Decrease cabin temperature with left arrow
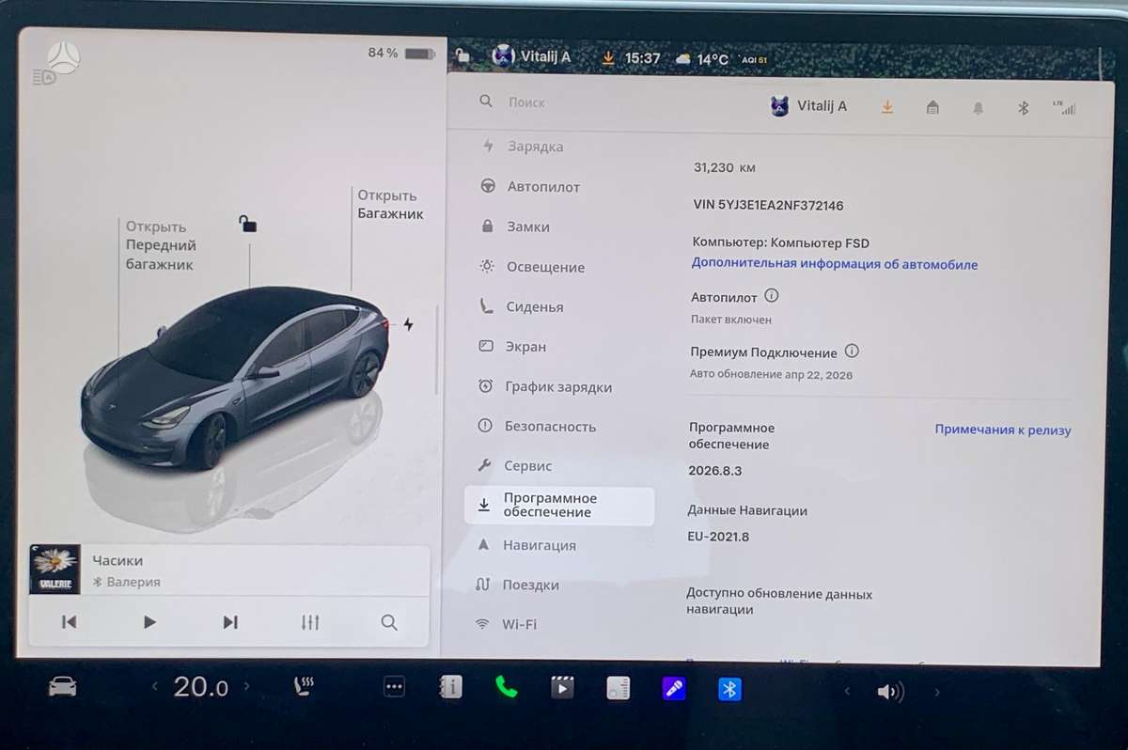This screenshot has height=750, width=1128. (155, 687)
